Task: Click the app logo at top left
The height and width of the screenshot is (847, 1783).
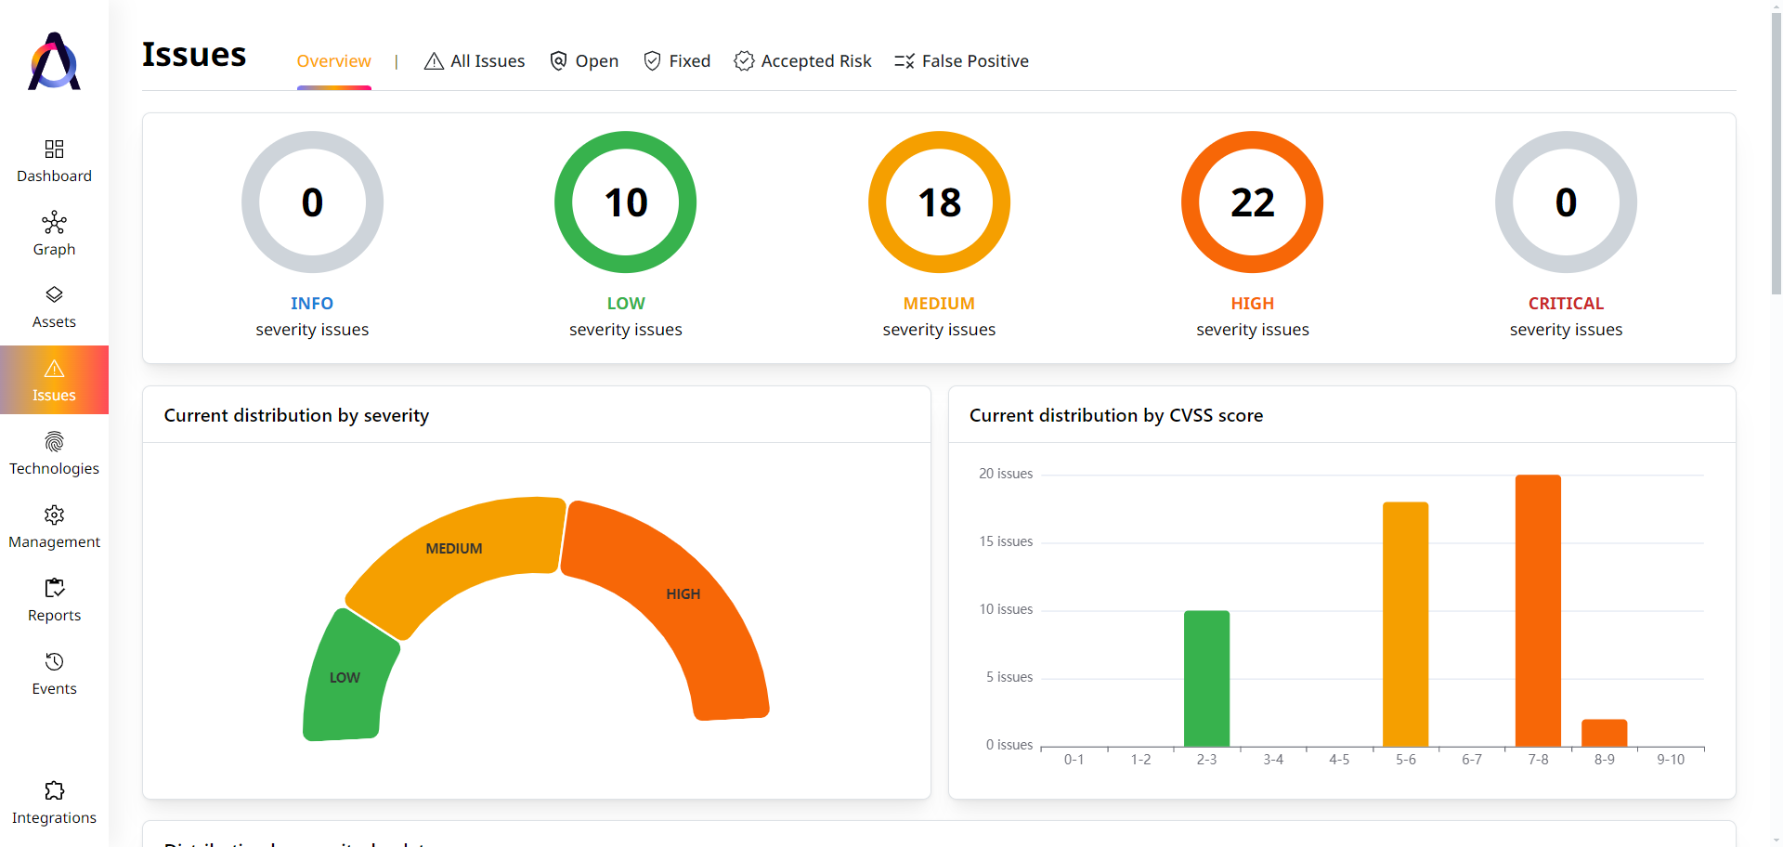Action: tap(54, 61)
